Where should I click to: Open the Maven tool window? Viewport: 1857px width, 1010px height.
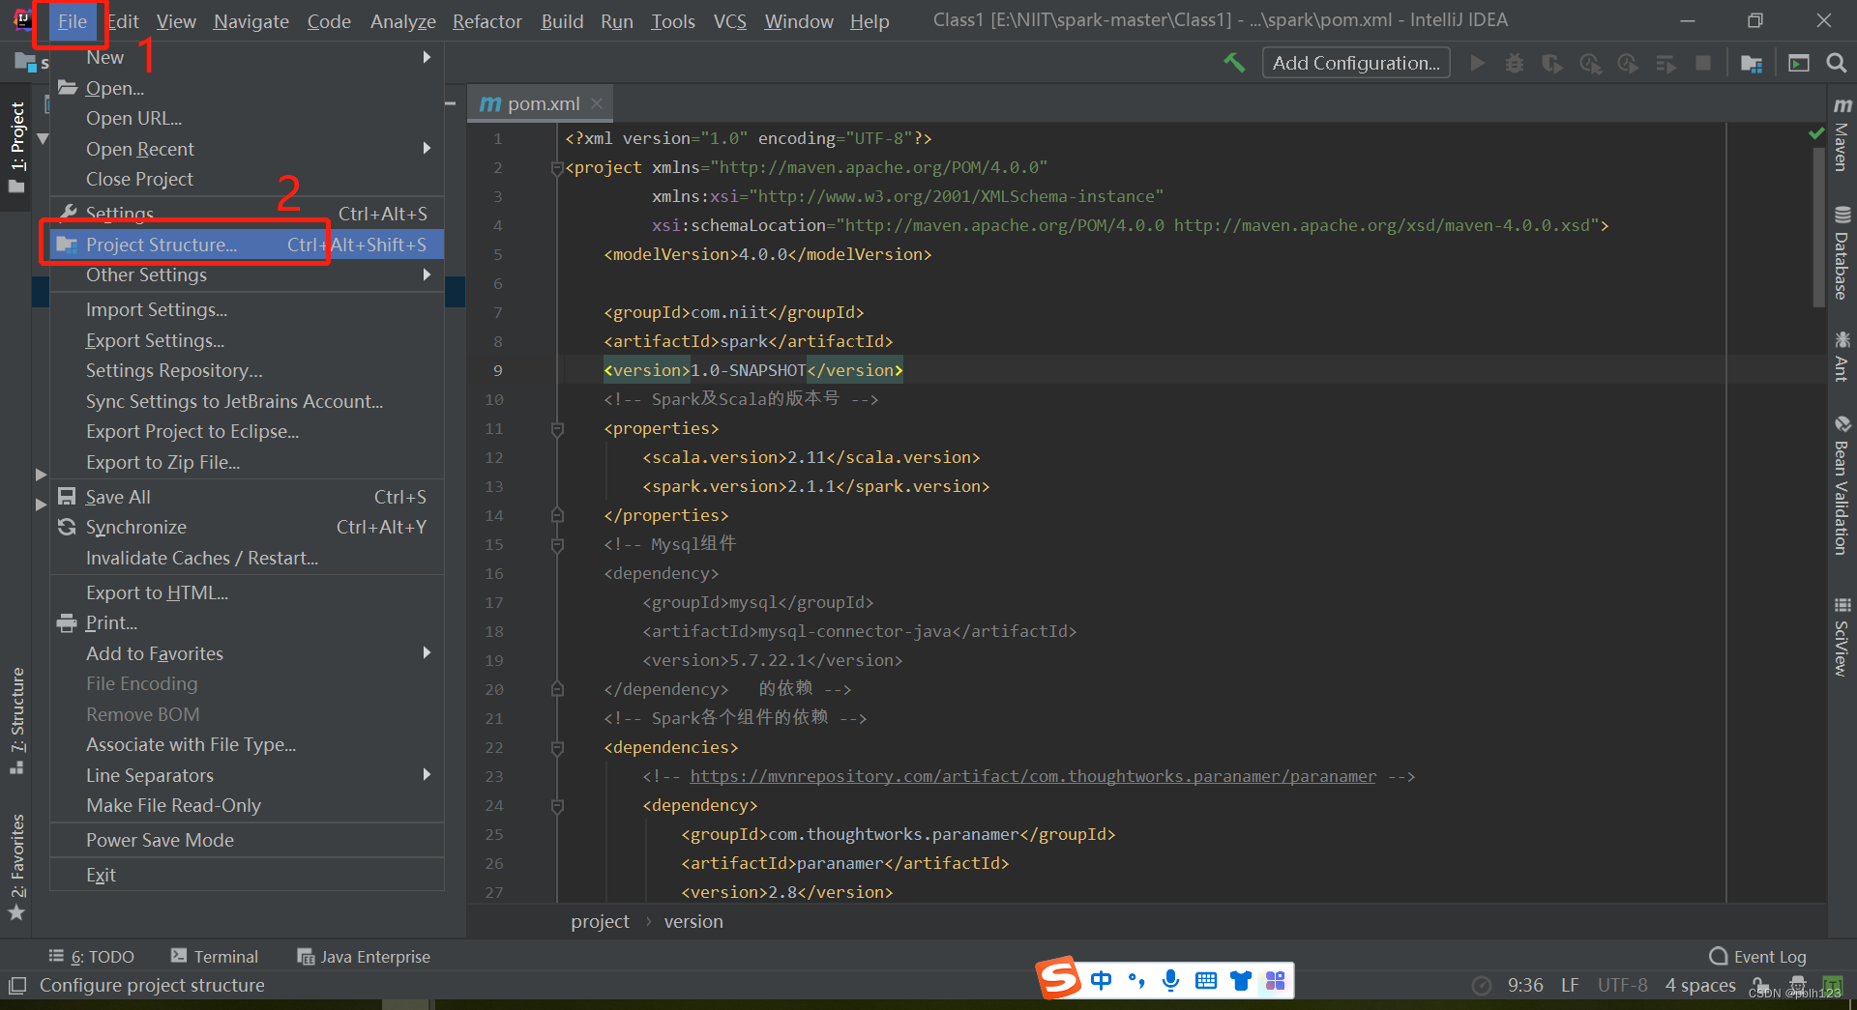coord(1842,133)
